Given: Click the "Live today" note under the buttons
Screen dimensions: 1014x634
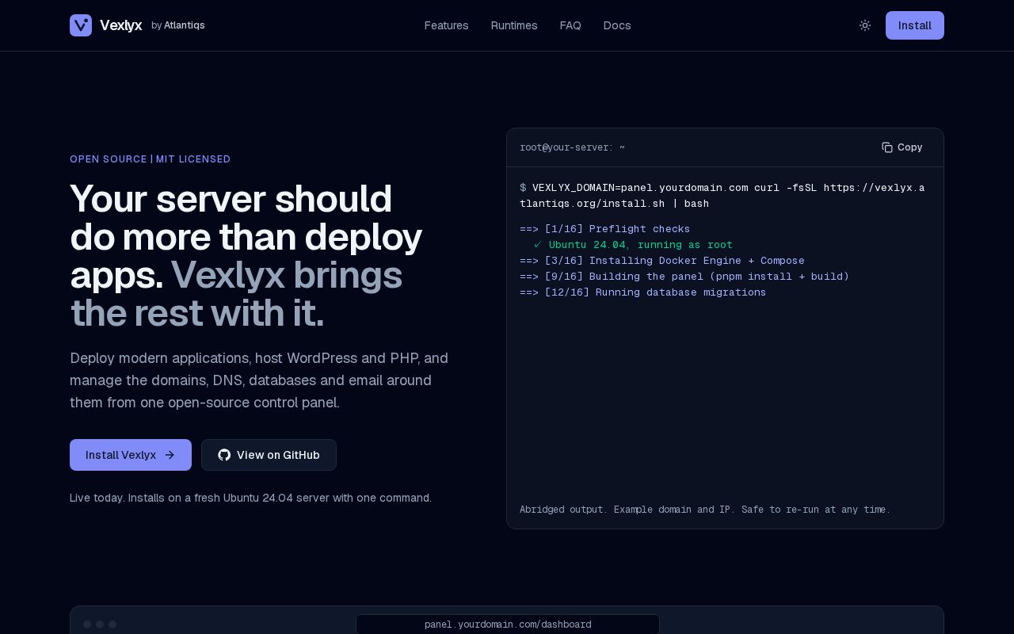Looking at the screenshot, I should click(x=250, y=498).
